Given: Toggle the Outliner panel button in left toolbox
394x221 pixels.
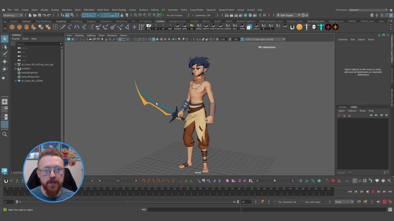Looking at the screenshot, I should pyautogui.click(x=4, y=125).
